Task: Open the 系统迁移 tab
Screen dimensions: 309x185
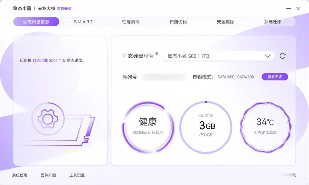Action: [x=273, y=22]
